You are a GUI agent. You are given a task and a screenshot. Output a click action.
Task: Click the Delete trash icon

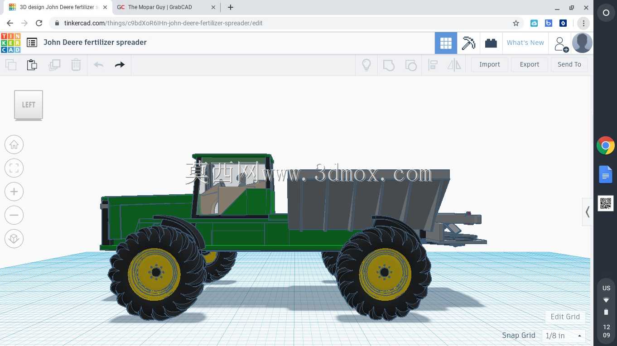[76, 65]
